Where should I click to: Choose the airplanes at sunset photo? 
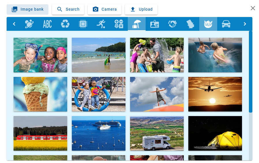(215, 94)
